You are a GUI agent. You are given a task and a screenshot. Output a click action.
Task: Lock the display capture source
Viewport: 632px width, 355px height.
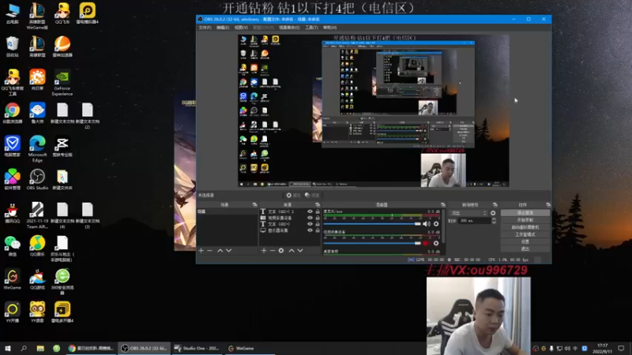pos(318,230)
